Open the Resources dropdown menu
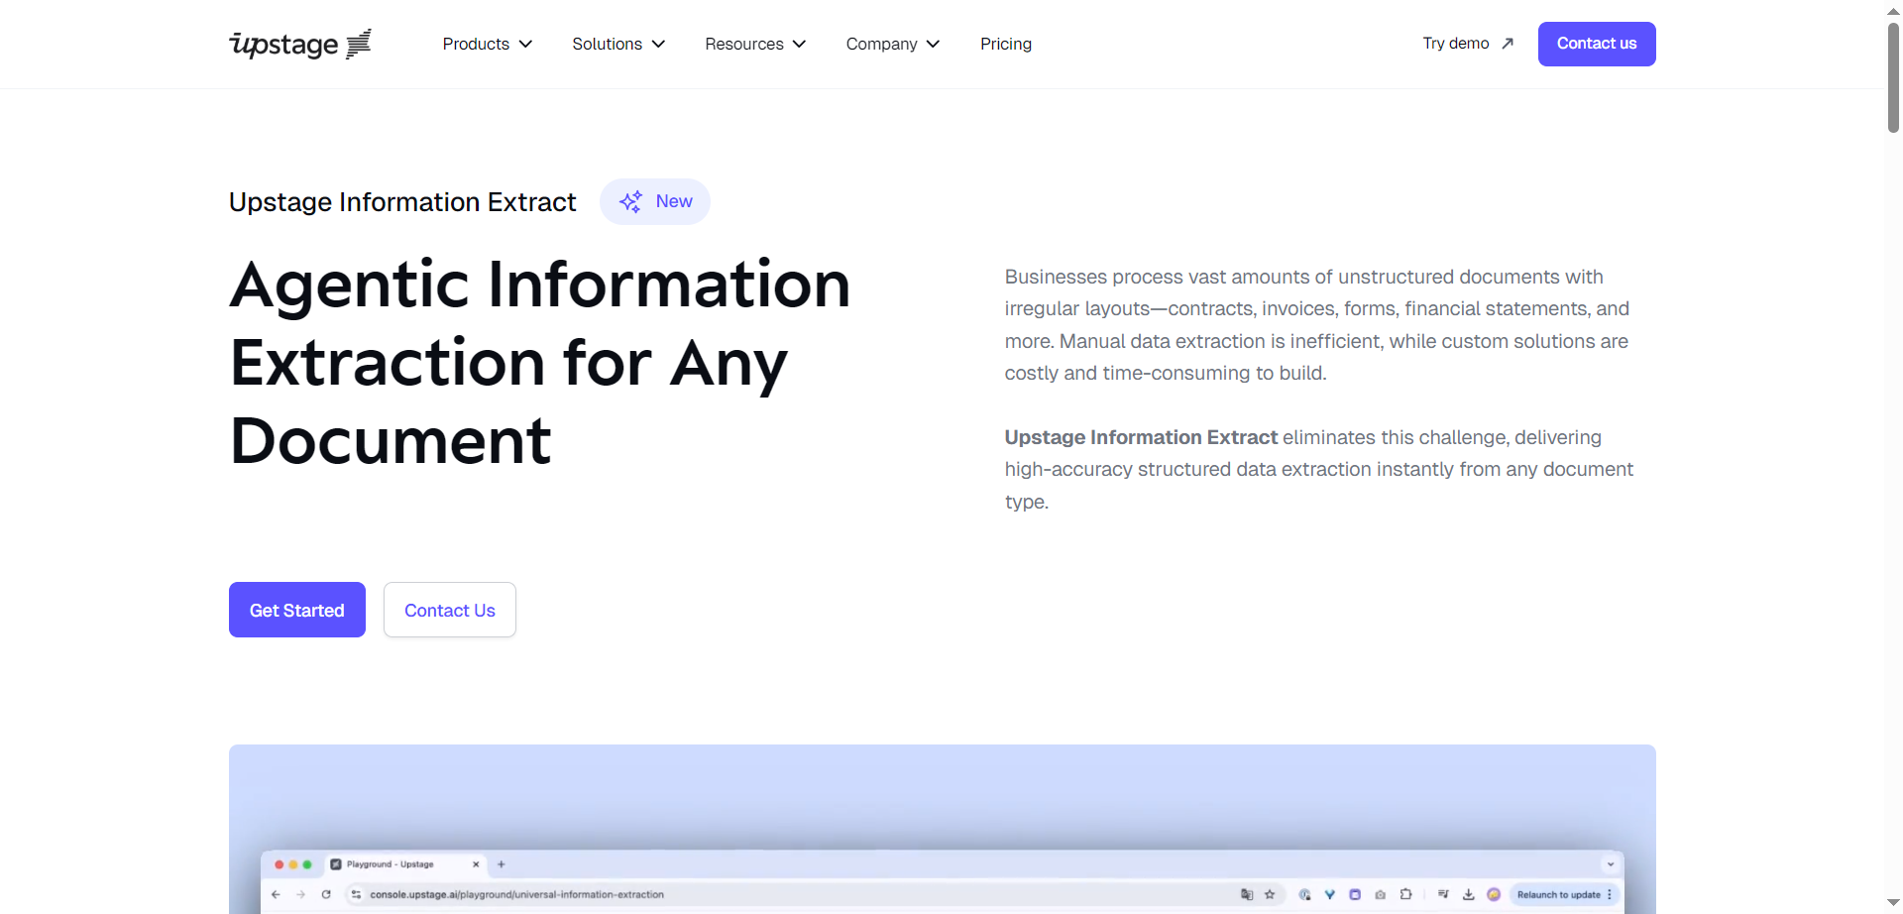This screenshot has height=914, width=1903. click(x=755, y=44)
